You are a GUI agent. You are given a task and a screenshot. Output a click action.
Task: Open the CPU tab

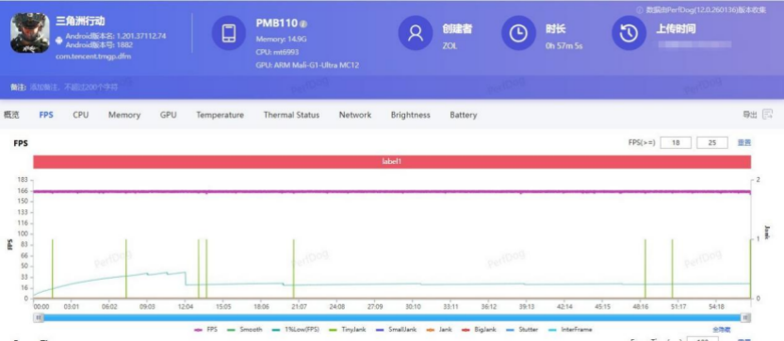[80, 115]
